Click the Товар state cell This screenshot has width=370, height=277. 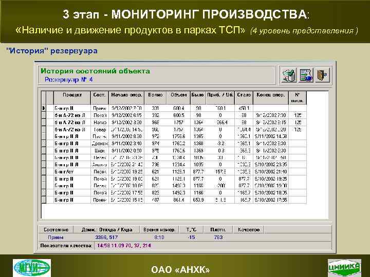coord(100,129)
